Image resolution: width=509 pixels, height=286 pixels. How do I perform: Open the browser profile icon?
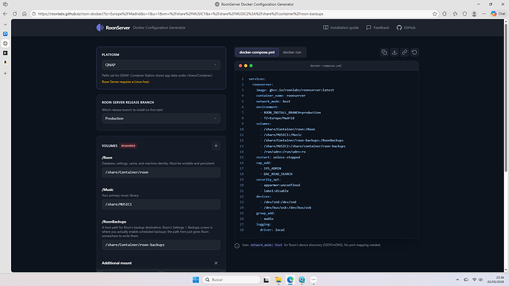tap(474, 13)
